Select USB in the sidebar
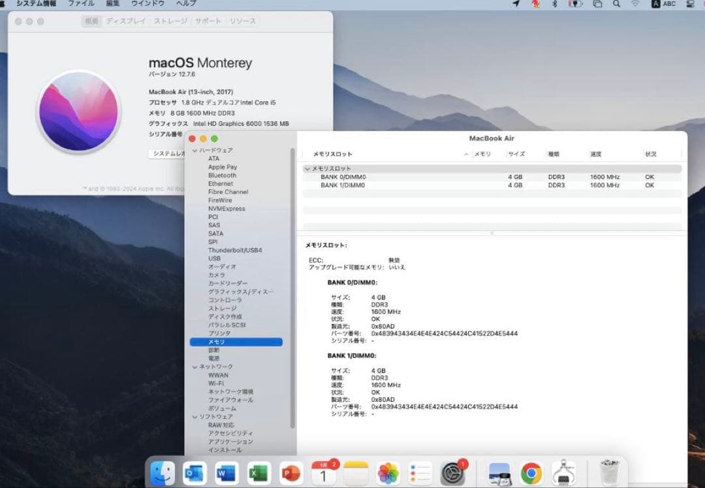 point(214,259)
